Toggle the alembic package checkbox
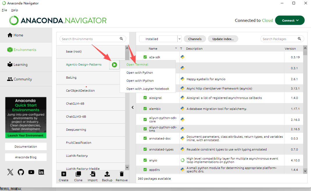The image size is (311, 191). 145,109
